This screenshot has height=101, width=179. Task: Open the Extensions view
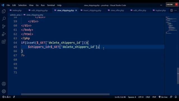click(x=4, y=42)
